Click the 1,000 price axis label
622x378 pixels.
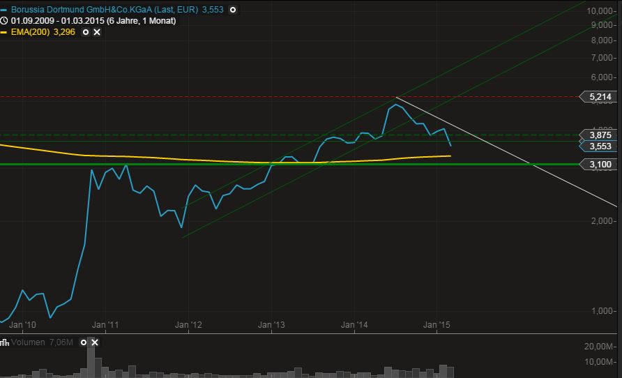tap(602, 311)
